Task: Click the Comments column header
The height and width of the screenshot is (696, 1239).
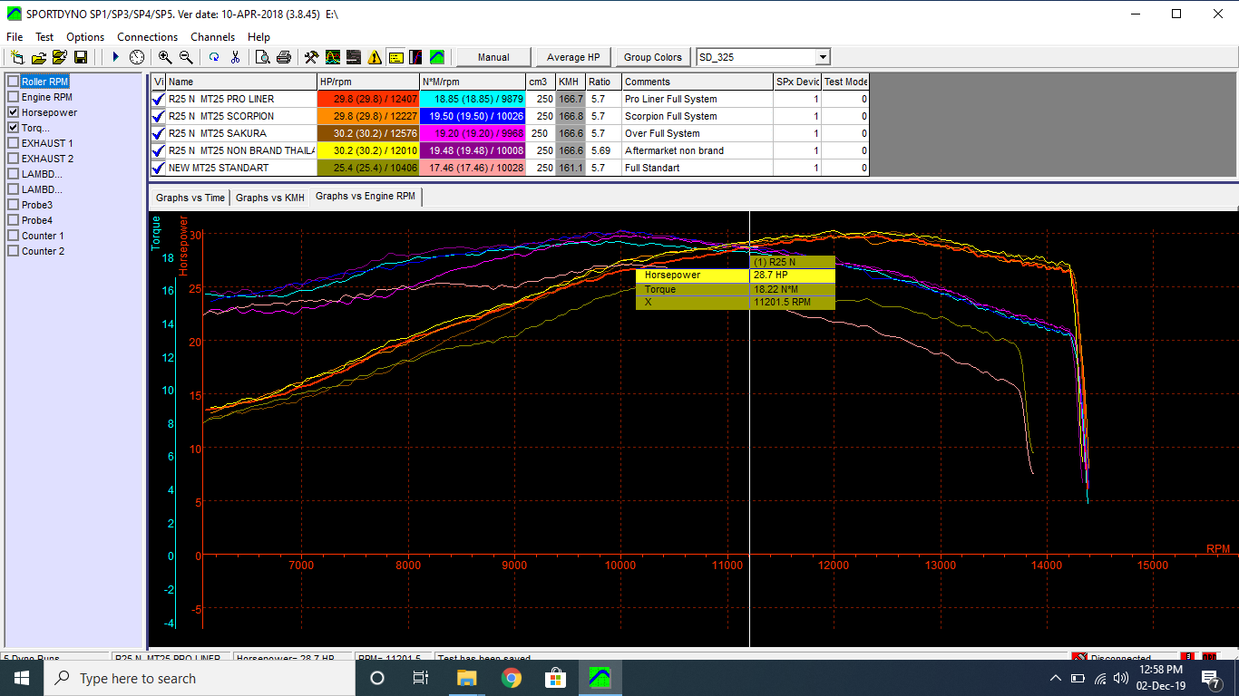Action: [698, 82]
